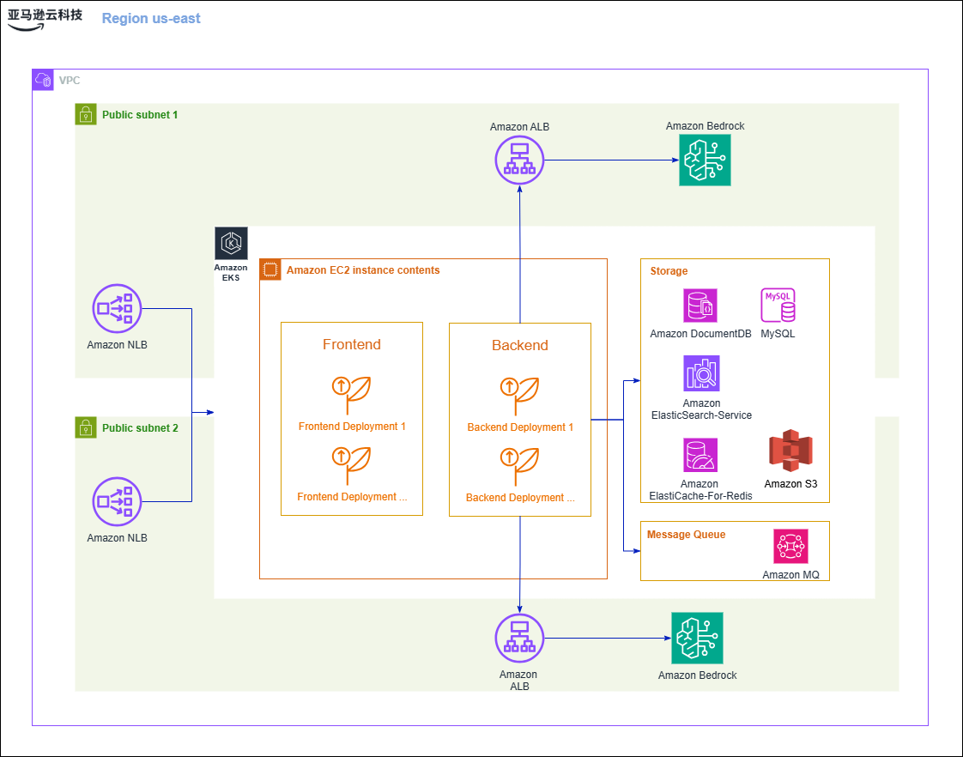Select the 'Message Queue' group heading
This screenshot has width=963, height=757.
pos(686,535)
